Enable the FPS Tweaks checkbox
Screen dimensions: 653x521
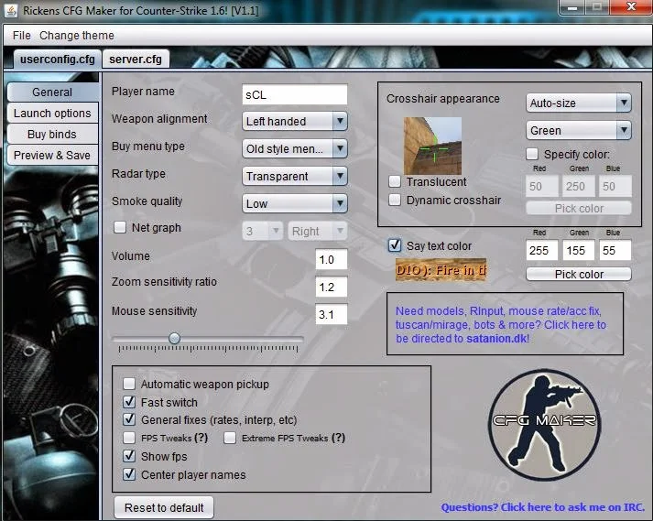coord(129,438)
